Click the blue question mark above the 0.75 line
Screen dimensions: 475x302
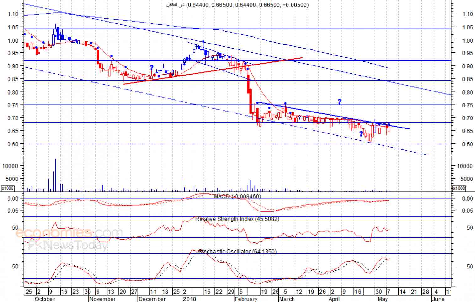point(339,102)
